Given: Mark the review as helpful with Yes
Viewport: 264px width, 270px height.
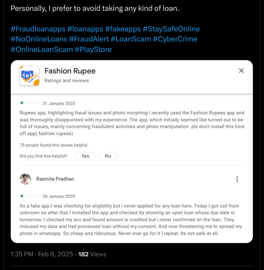Looking at the screenshot, I should tap(85, 156).
